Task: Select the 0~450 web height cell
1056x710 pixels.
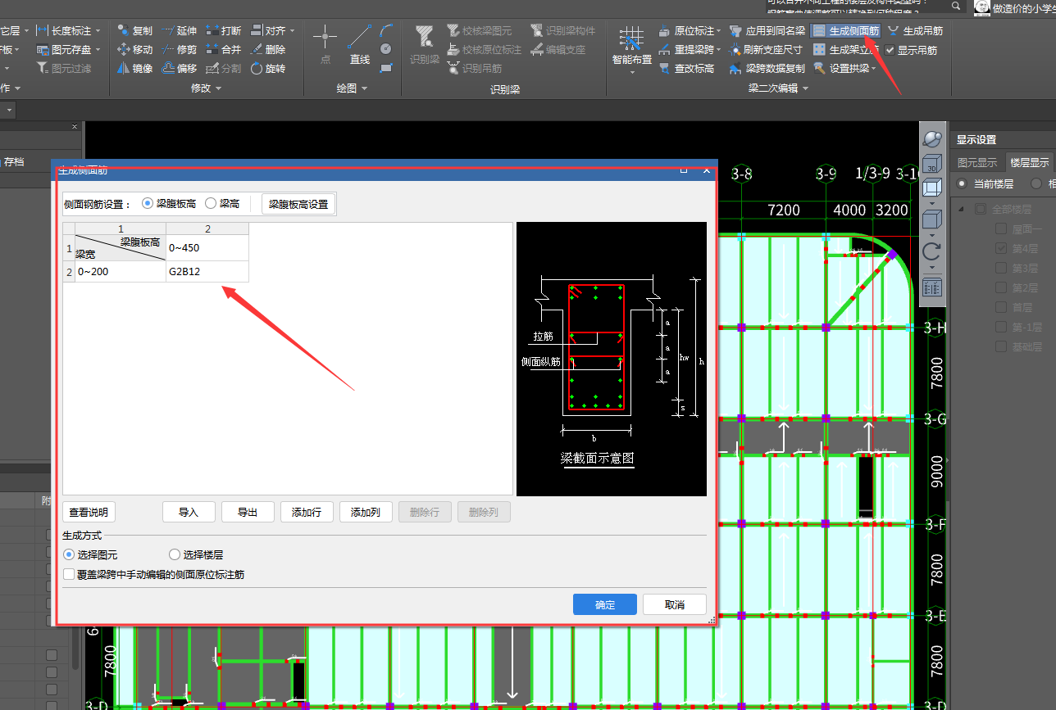Action: 207,248
